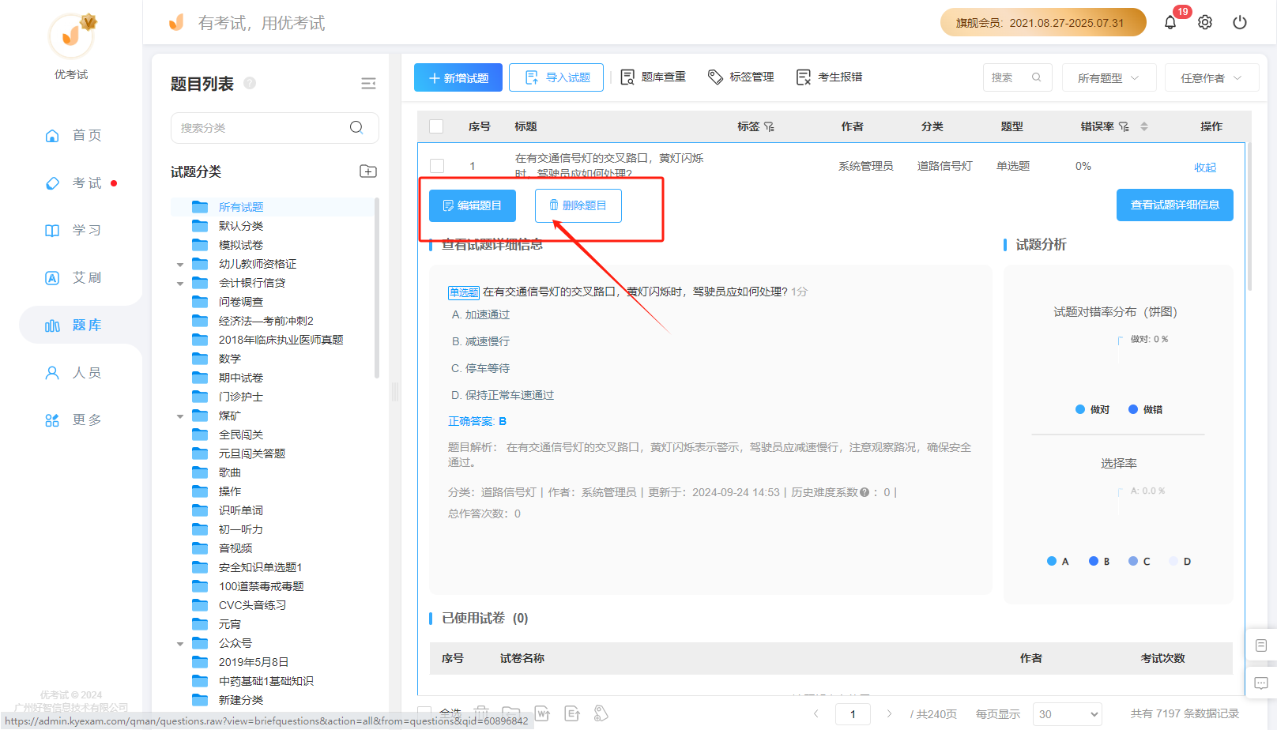Open 更多 more section in sidebar
This screenshot has height=730, width=1277.
pyautogui.click(x=73, y=420)
